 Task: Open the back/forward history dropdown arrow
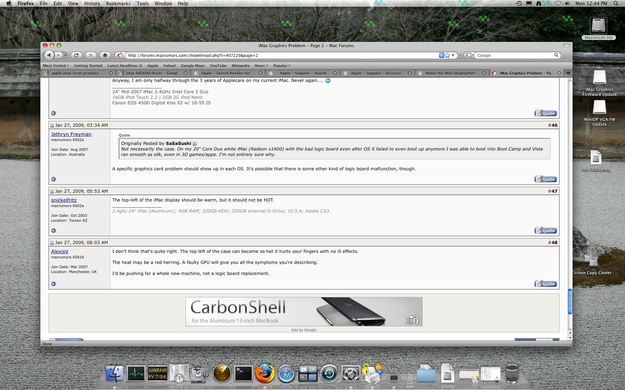[65, 55]
